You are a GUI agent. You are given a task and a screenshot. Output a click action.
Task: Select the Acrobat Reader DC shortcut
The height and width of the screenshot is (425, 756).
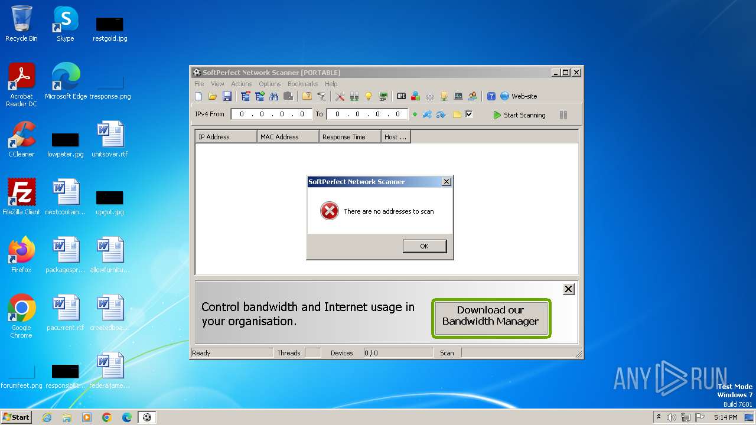(x=21, y=85)
